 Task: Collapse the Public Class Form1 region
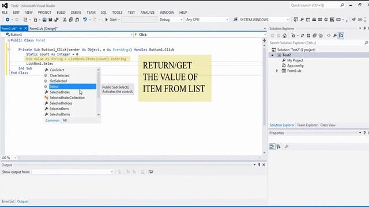pos(9,40)
